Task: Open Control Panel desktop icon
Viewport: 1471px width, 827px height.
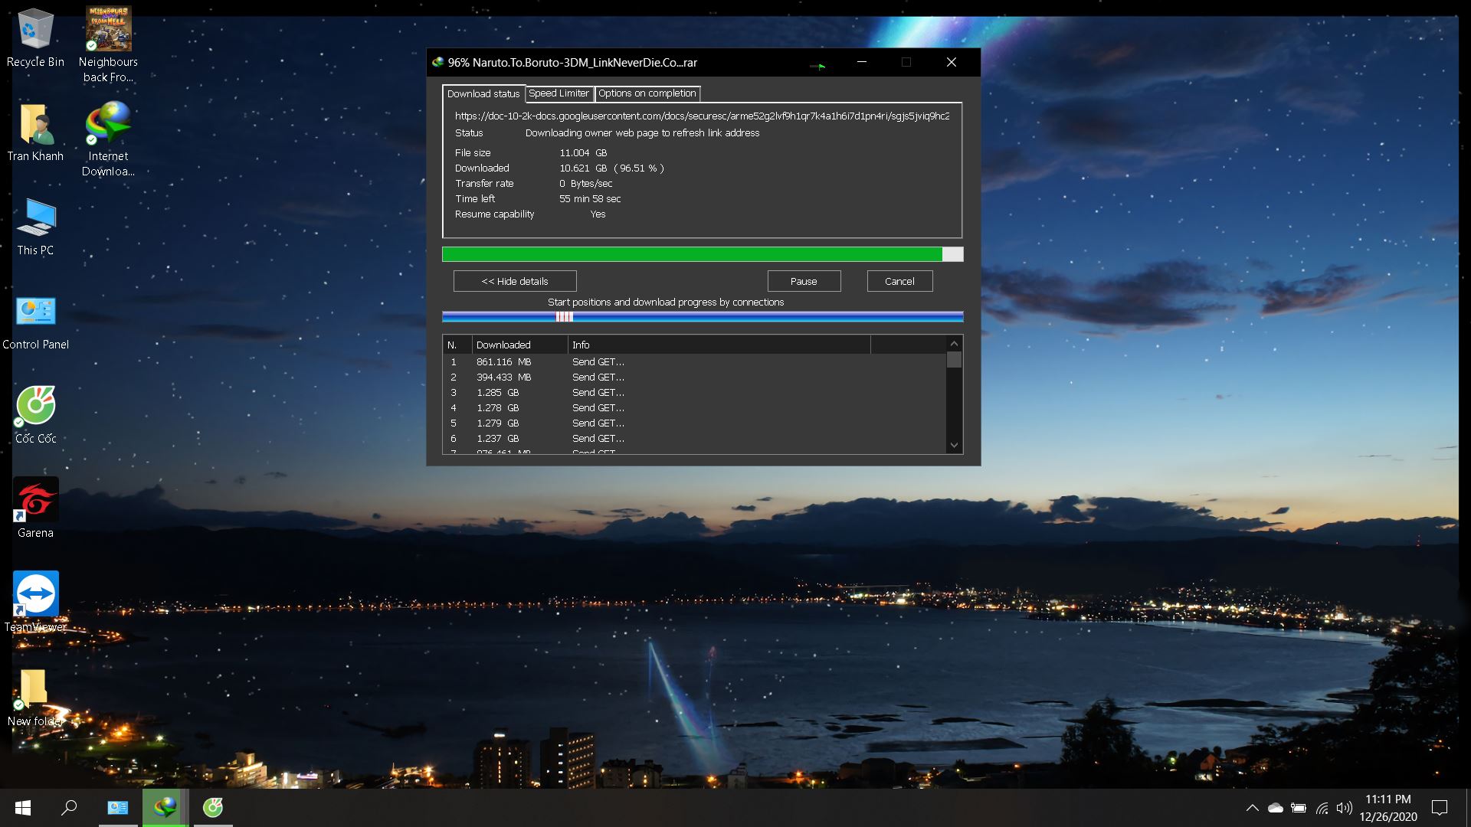Action: point(35,312)
